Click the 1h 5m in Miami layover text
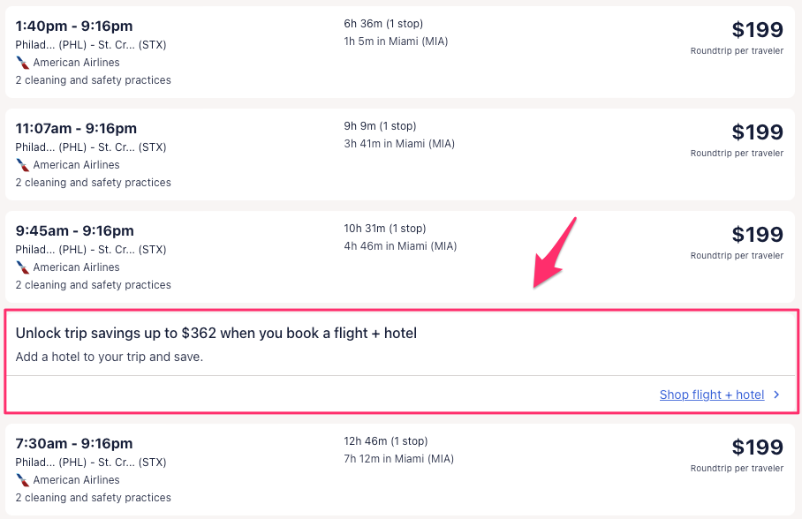Screen dimensions: 802x519 396,41
